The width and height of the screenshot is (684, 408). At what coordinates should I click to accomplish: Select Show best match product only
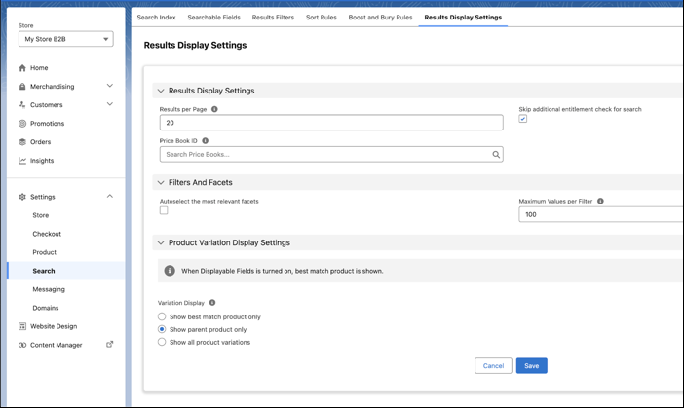point(162,316)
